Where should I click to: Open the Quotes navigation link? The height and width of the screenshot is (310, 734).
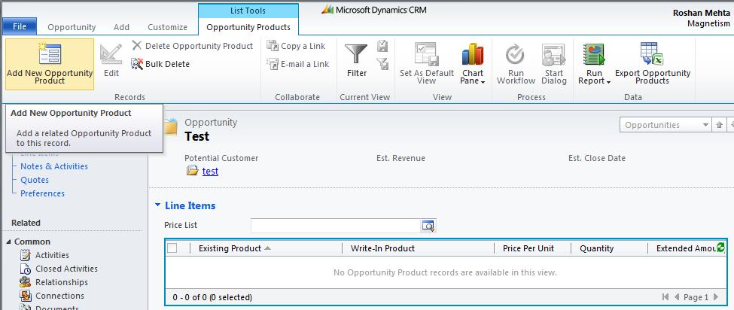[35, 180]
